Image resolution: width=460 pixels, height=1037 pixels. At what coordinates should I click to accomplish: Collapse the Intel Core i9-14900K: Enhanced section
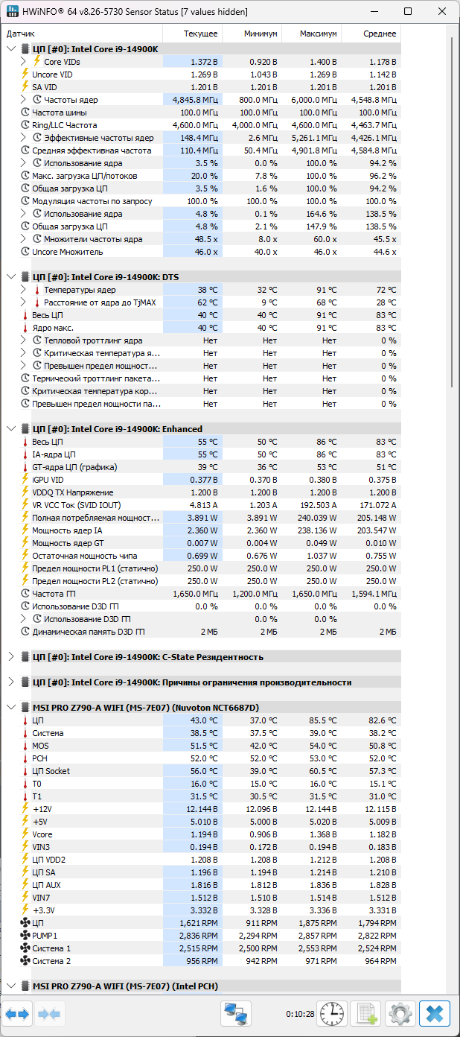click(x=10, y=429)
